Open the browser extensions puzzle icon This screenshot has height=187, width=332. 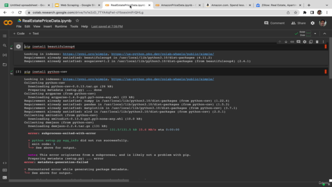(x=305, y=12)
